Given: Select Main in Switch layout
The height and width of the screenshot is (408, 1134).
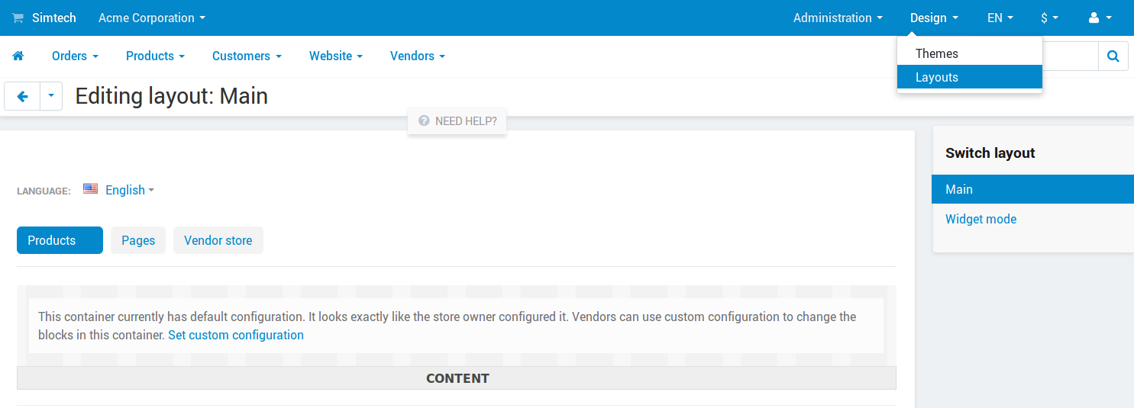Looking at the screenshot, I should [x=1032, y=189].
